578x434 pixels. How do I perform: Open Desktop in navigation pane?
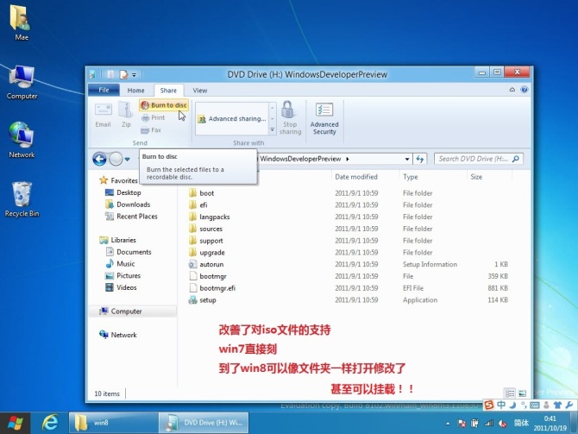point(123,192)
